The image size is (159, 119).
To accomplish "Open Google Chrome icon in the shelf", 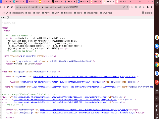I will pyautogui.click(x=157, y=64).
